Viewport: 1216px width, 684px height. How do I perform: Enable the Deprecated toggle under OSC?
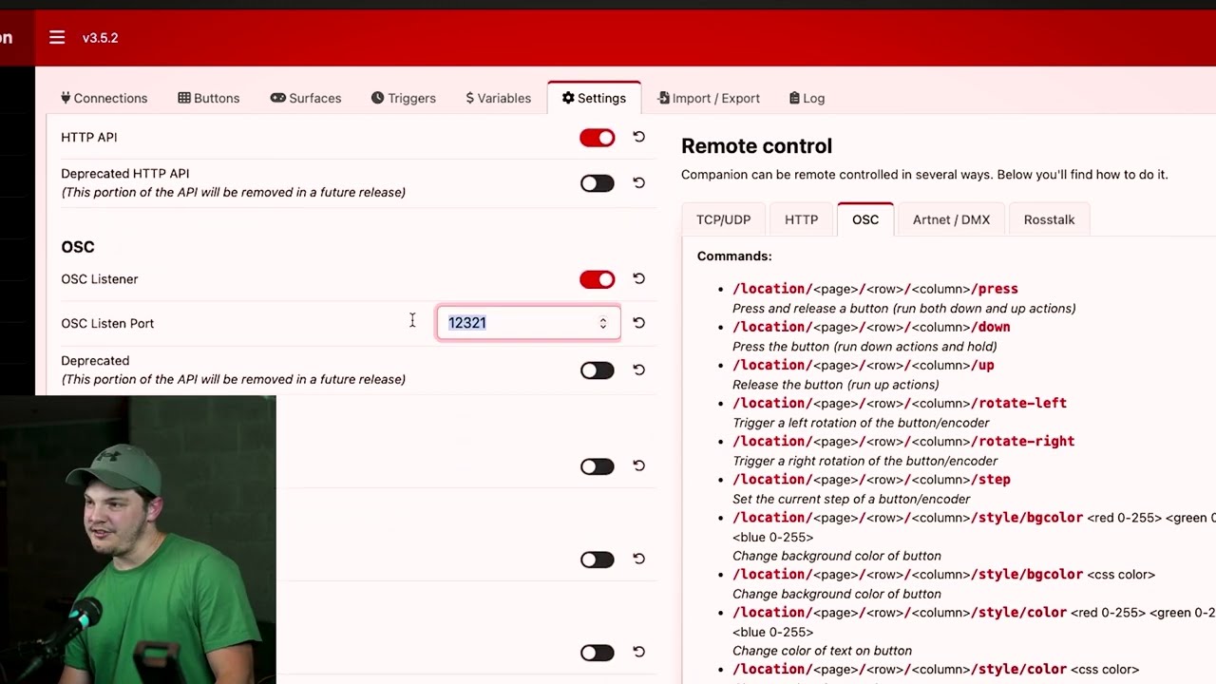(598, 370)
